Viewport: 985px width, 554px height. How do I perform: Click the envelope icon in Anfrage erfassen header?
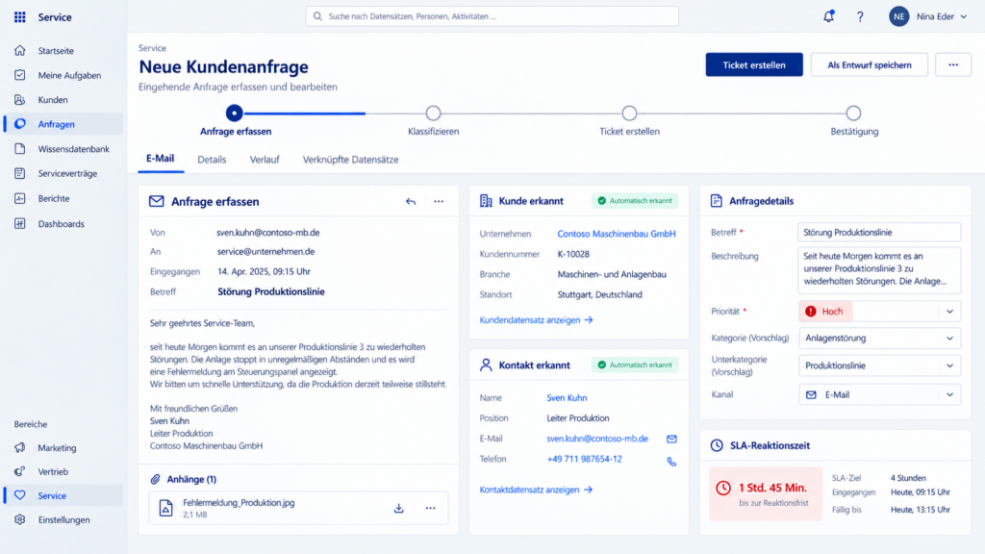(x=157, y=201)
